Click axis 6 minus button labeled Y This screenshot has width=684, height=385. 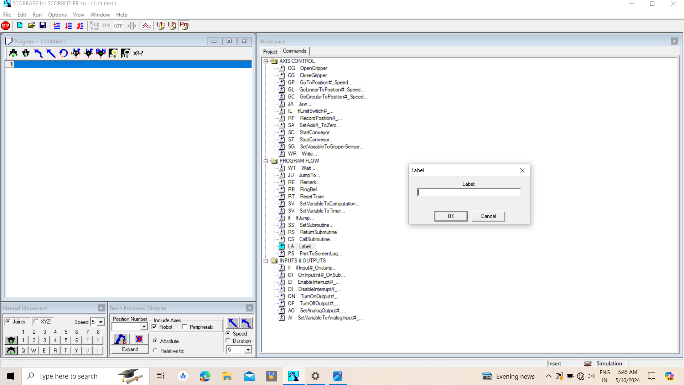76,350
